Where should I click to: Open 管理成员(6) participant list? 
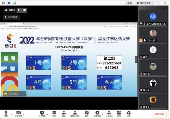(x=75, y=114)
